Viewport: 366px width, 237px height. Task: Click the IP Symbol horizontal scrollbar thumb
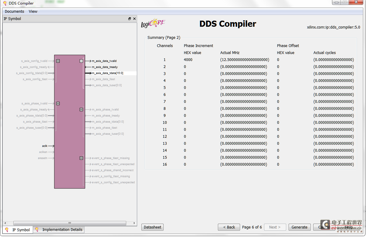[69, 223]
